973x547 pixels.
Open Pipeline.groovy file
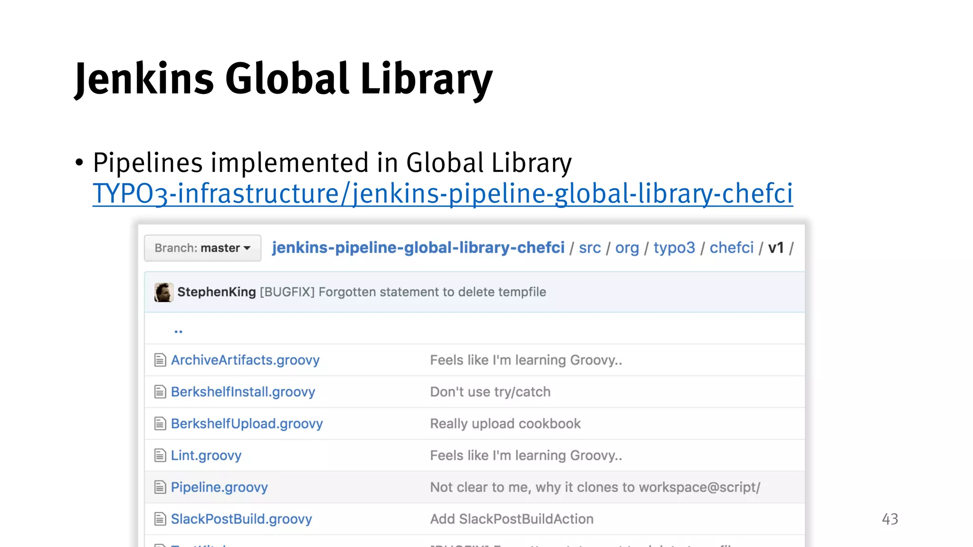click(219, 488)
